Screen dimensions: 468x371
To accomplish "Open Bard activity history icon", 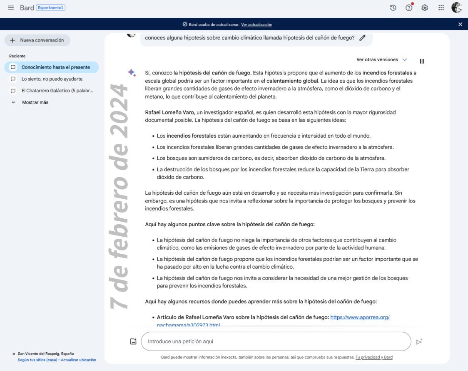I will [393, 8].
